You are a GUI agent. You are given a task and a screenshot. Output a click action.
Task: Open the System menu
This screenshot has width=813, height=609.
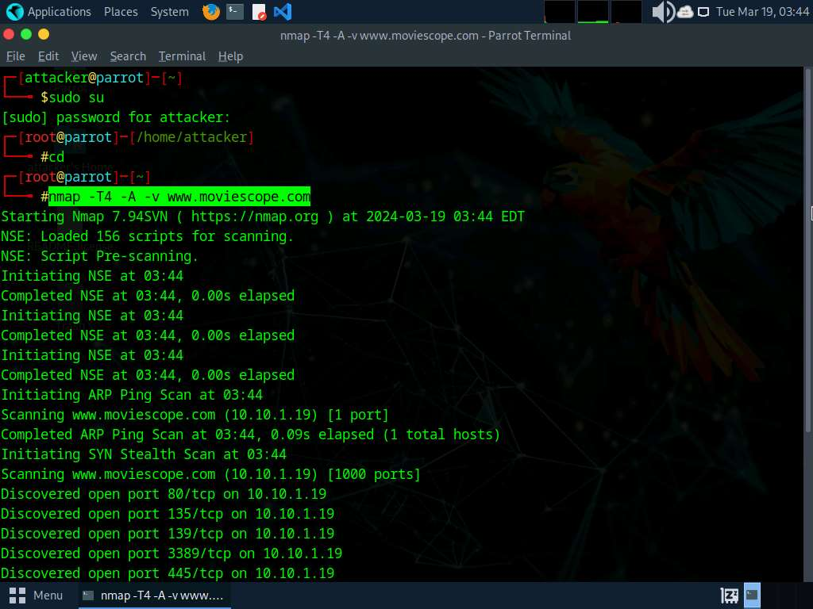[x=169, y=12]
